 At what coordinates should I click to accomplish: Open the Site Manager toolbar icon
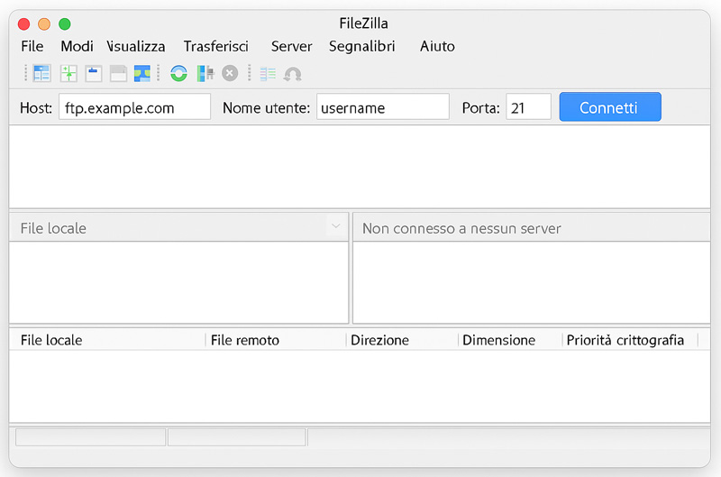point(41,73)
